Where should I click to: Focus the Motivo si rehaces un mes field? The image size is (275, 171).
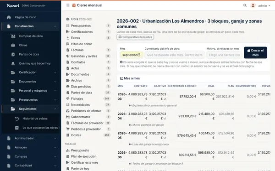point(225,55)
